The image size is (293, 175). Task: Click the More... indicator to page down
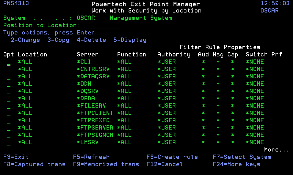tap(276, 150)
